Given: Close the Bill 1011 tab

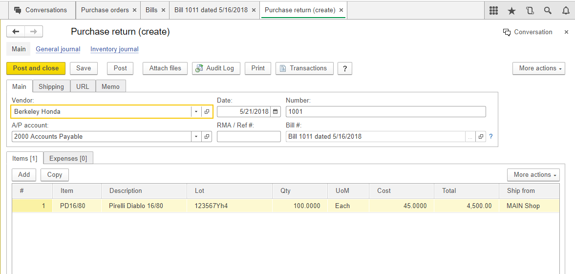Looking at the screenshot, I should tap(254, 10).
